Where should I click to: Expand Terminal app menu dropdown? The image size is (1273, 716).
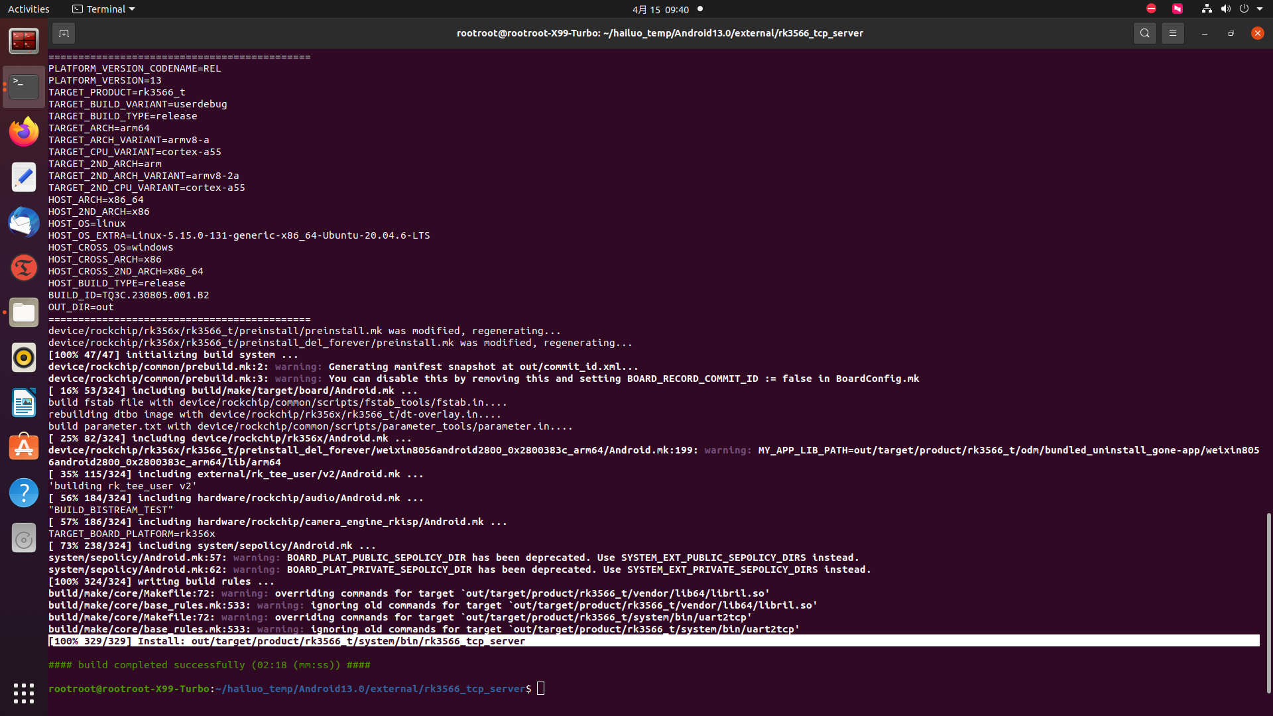(104, 9)
